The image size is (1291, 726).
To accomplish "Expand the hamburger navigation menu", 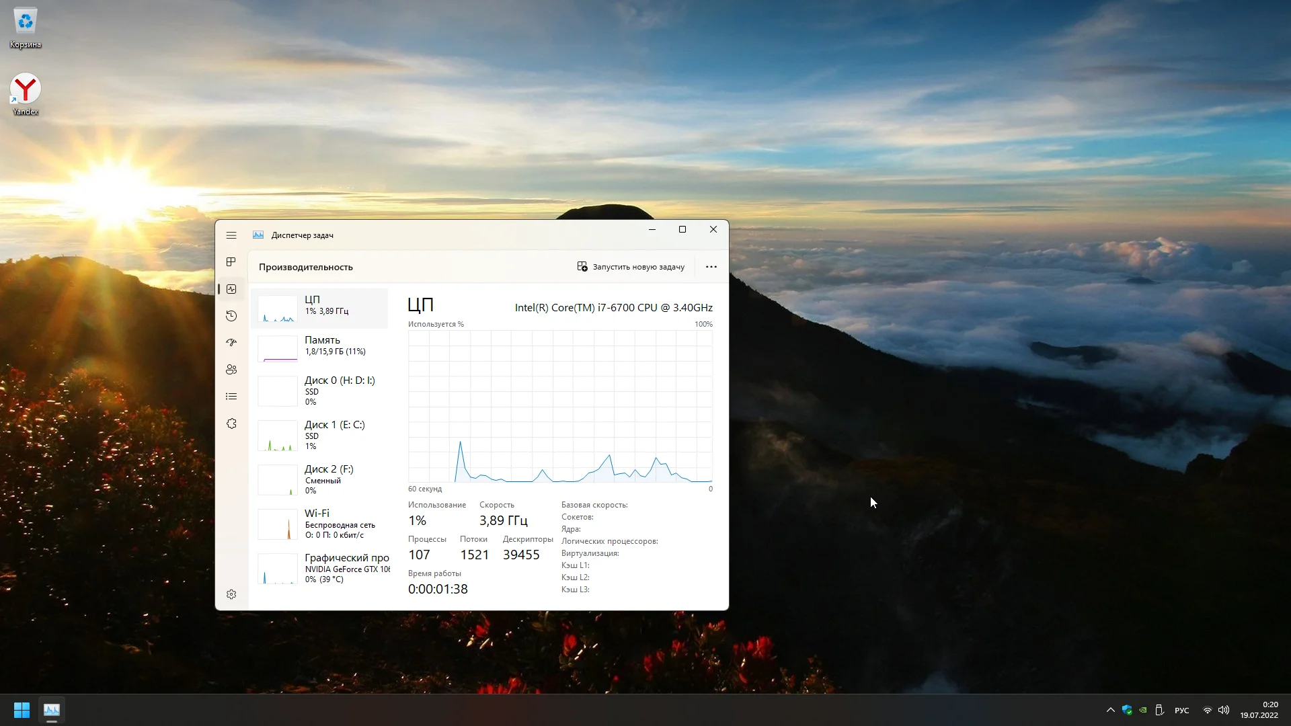I will (231, 235).
